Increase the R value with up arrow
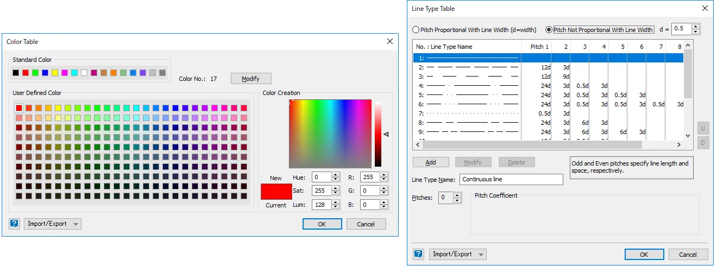The height and width of the screenshot is (266, 717). [385, 175]
